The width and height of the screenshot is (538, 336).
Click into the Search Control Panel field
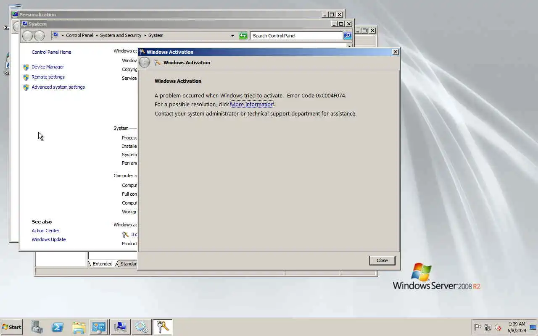pos(296,36)
